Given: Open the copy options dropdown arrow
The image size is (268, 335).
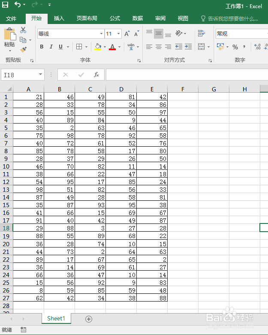Looking at the screenshot, I should tap(30, 40).
